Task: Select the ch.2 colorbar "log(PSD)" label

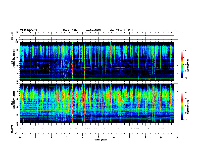Action: 188,107
